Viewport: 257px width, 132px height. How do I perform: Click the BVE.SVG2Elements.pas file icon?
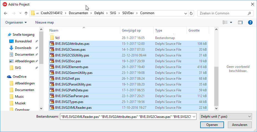[x=52, y=67]
